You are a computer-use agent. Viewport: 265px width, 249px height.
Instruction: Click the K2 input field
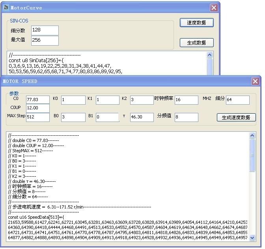142,100
